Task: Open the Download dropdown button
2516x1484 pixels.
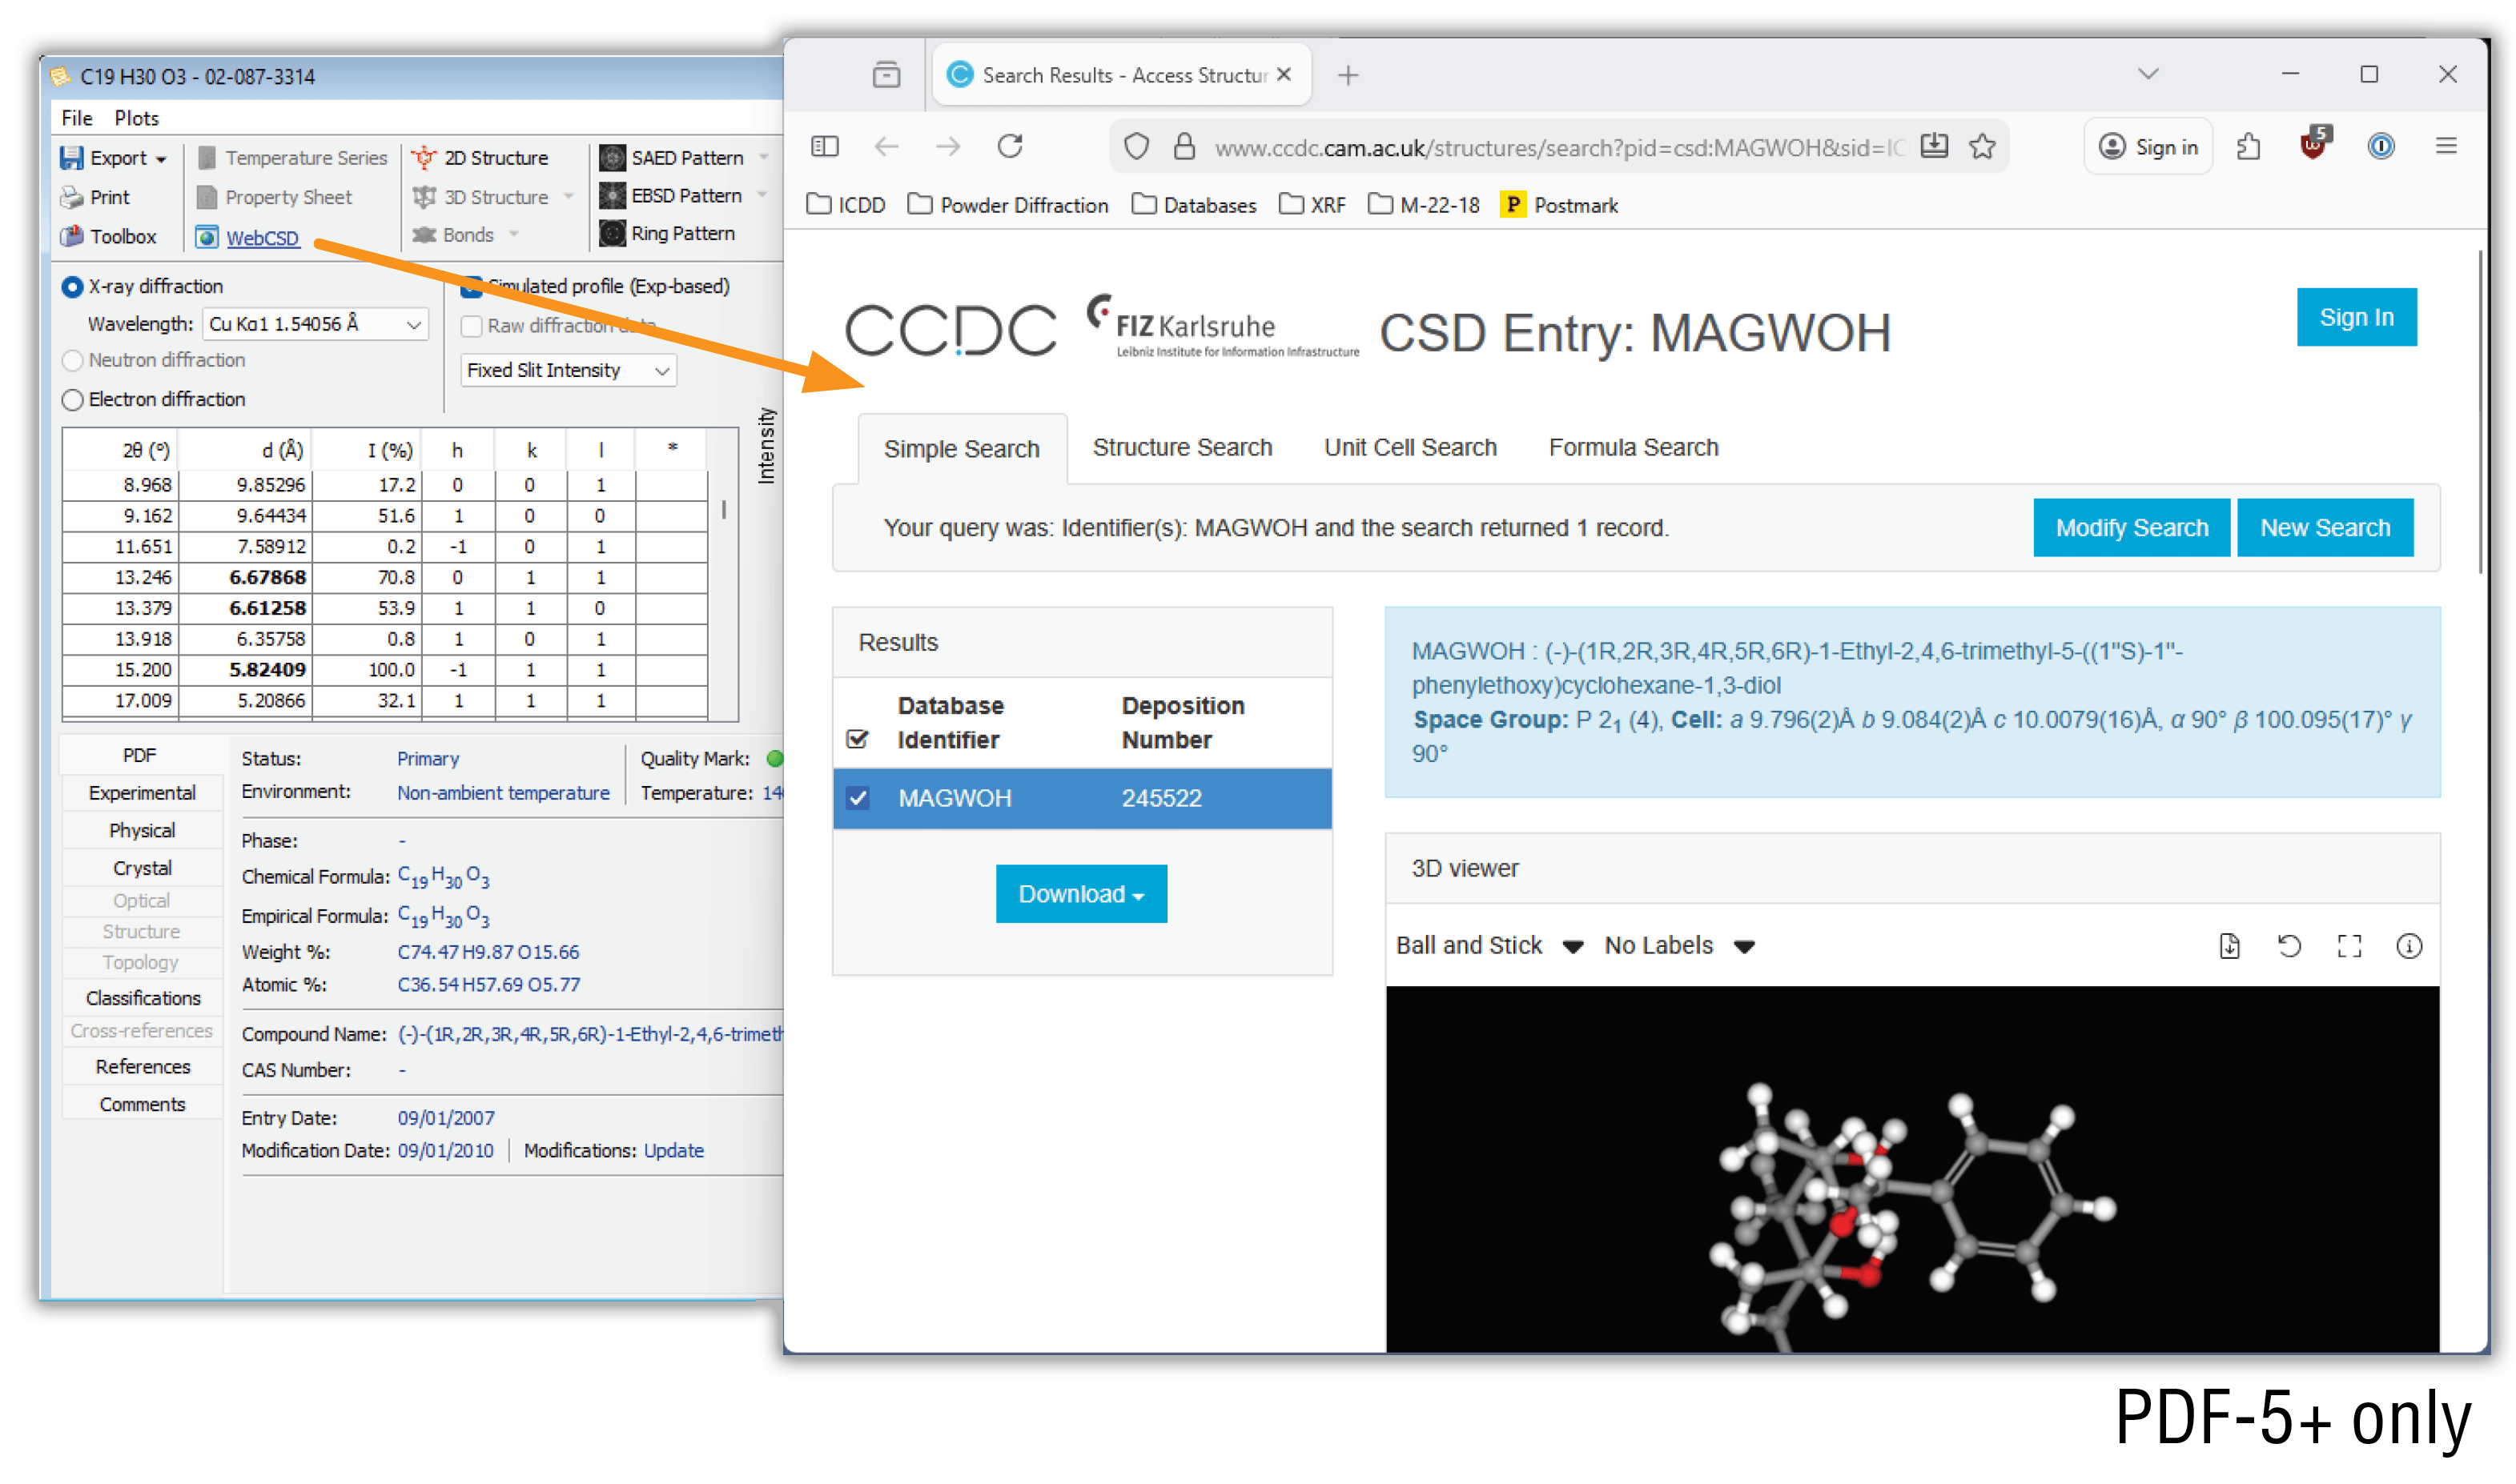Action: point(1080,893)
